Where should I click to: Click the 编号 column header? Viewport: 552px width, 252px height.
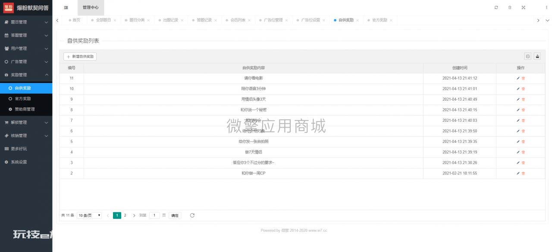tap(72, 68)
